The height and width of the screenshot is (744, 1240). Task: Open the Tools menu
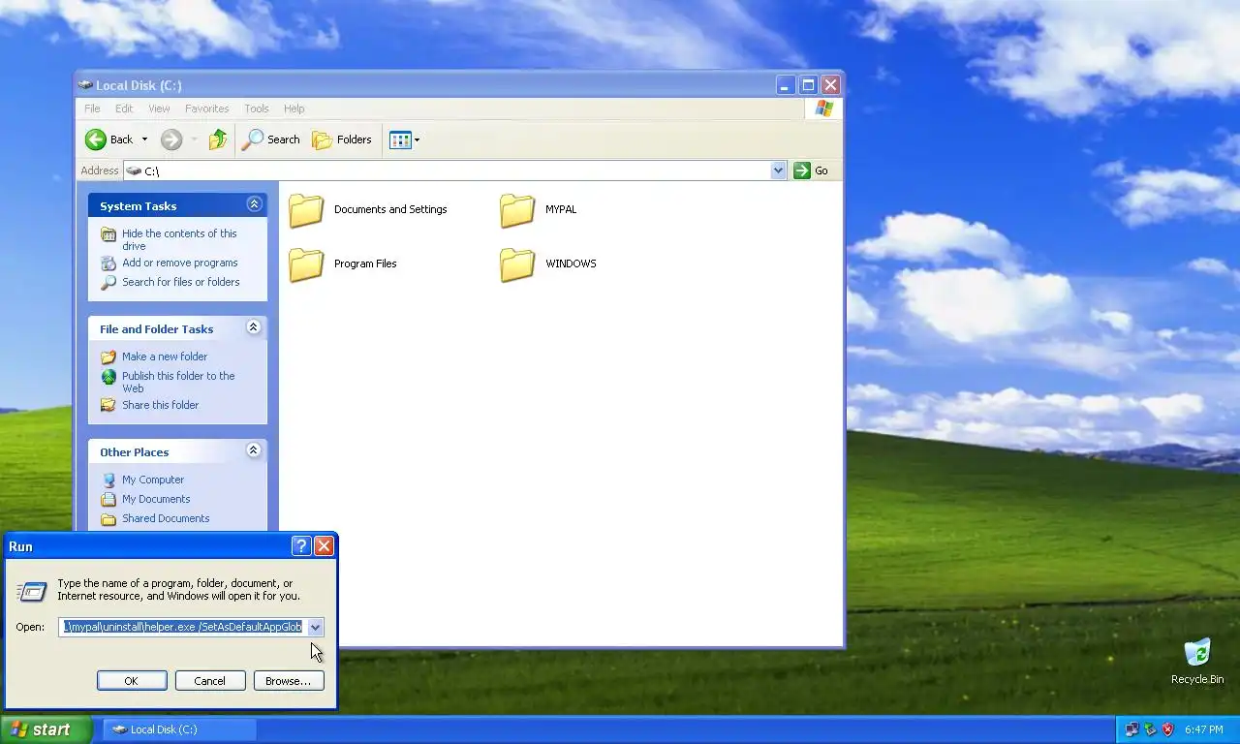coord(257,108)
